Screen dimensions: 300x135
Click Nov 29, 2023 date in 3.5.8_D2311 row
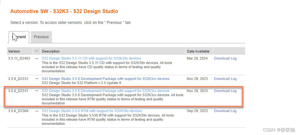197,91
